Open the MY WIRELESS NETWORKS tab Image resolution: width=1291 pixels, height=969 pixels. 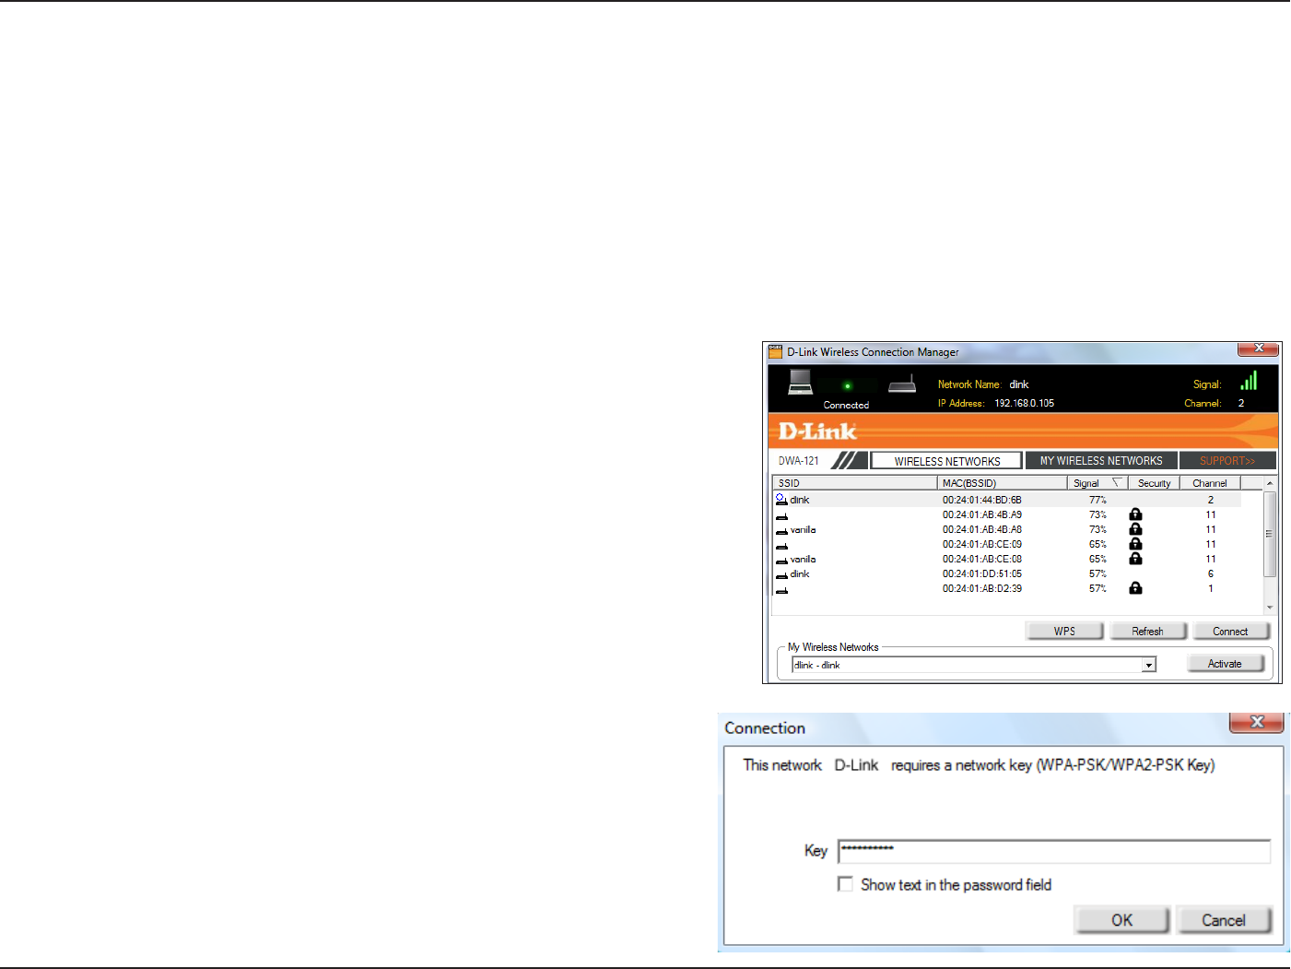pyautogui.click(x=1101, y=460)
